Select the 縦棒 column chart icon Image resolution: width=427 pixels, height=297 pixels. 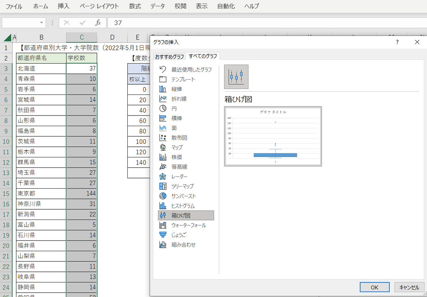163,89
